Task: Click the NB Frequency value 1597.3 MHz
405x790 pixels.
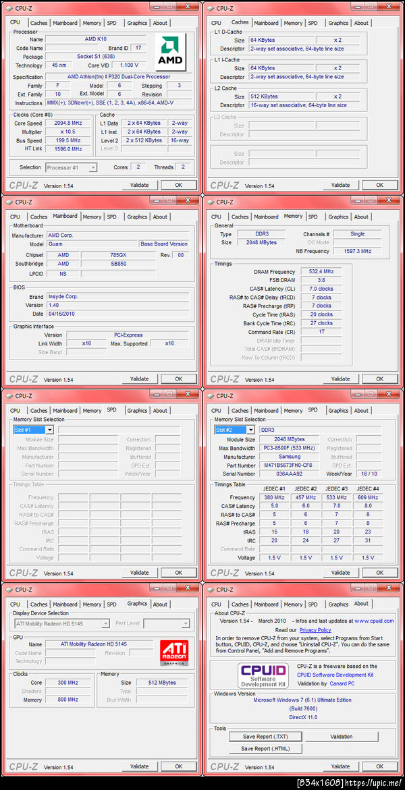Action: point(356,251)
